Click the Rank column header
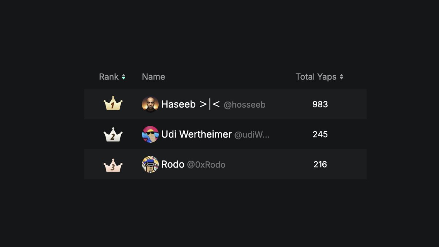This screenshot has width=439, height=247. point(109,77)
